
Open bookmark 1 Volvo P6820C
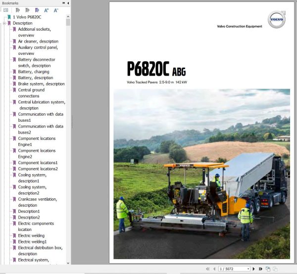click(27, 17)
